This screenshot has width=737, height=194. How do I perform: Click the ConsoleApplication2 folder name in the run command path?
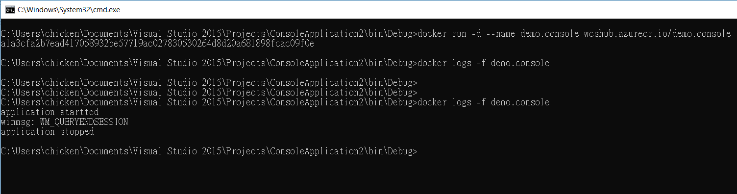[x=316, y=34]
